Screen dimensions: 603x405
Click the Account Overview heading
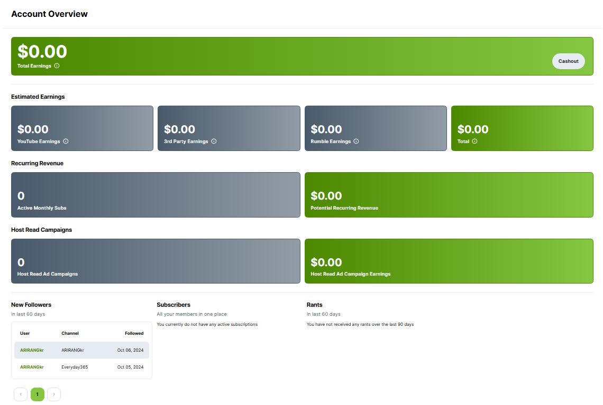click(49, 14)
